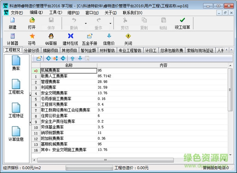Viewport: 237px width, 173px height.
Task: Select the 工程特征 sidebar icon
Action: click(16, 108)
